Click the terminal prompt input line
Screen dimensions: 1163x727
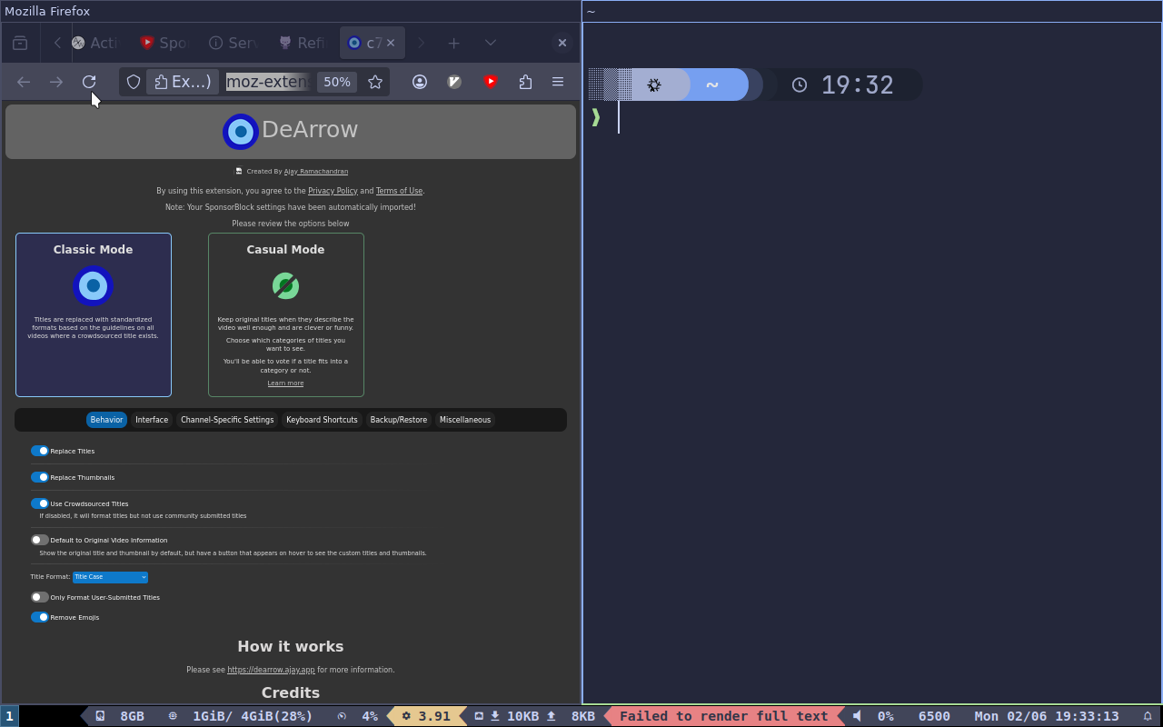(872, 118)
